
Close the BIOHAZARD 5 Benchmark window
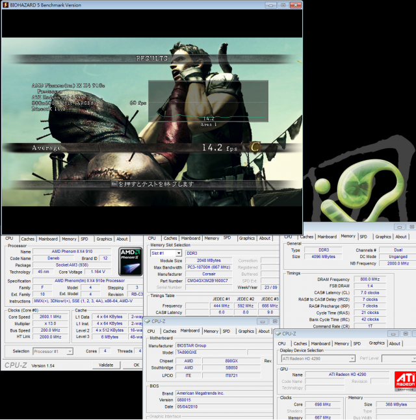coord(296,5)
